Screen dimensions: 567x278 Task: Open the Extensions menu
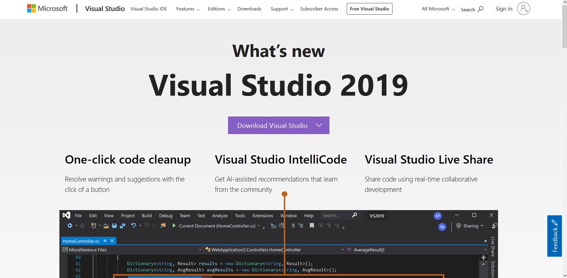point(263,215)
